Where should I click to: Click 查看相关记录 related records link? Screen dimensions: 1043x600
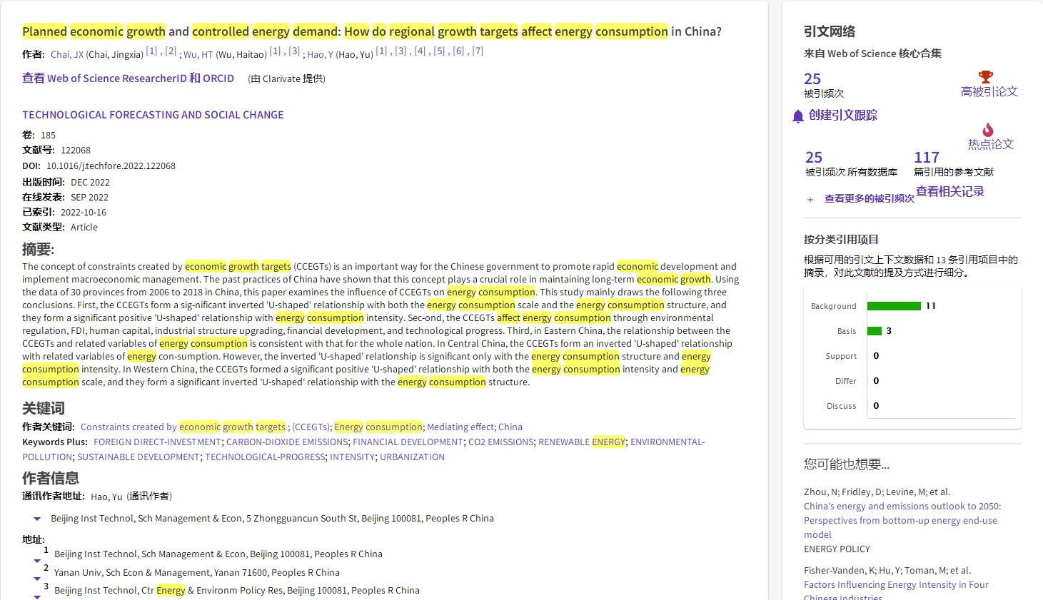tap(949, 191)
